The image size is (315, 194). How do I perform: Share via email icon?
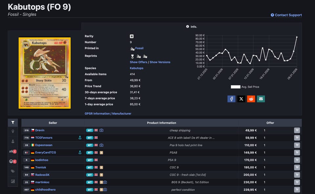pos(261,99)
